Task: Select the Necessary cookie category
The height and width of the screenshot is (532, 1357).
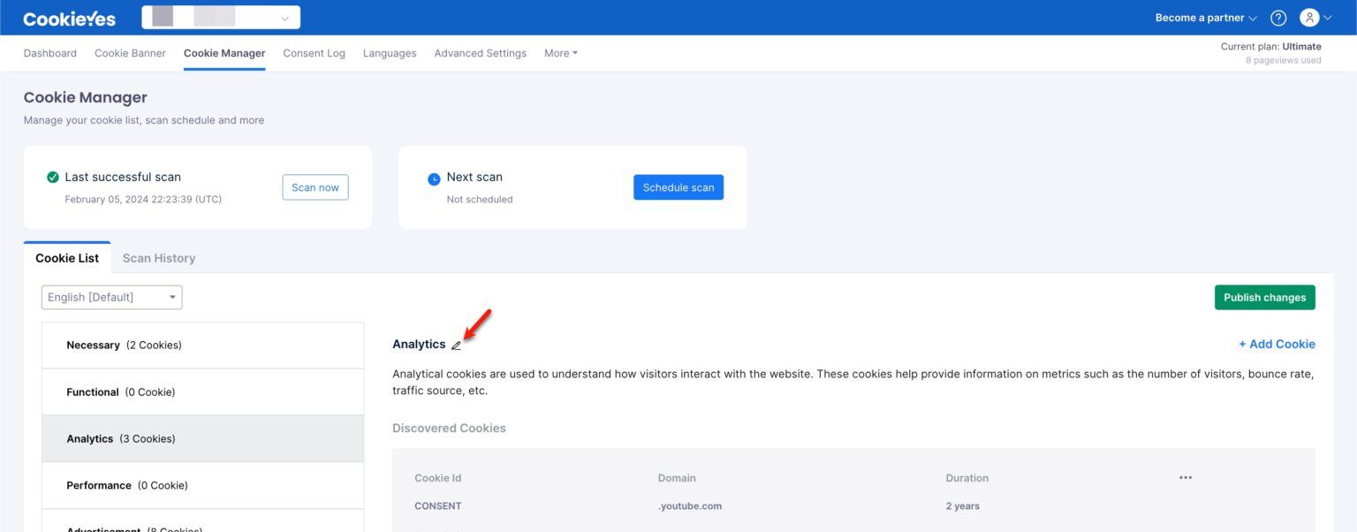Action: tap(202, 346)
